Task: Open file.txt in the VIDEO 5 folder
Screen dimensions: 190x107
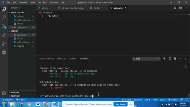Action: (22, 38)
